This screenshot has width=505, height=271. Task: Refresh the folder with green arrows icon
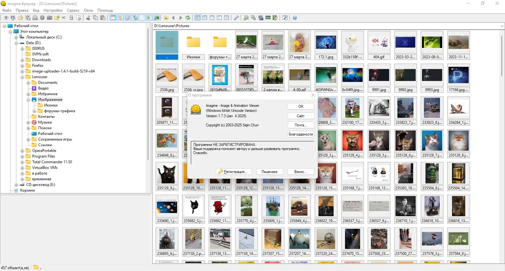tap(188, 18)
